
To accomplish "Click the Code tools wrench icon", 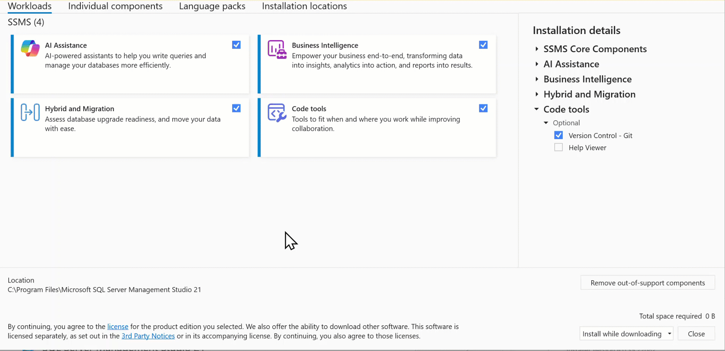I will [x=277, y=112].
